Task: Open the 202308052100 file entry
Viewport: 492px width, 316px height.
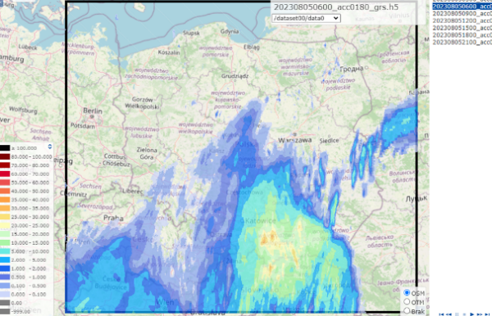Action: pyautogui.click(x=462, y=43)
